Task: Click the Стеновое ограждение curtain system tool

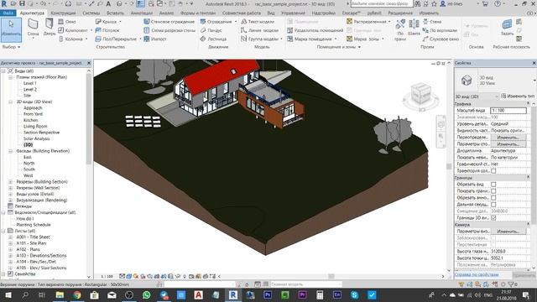Action: pyautogui.click(x=169, y=22)
